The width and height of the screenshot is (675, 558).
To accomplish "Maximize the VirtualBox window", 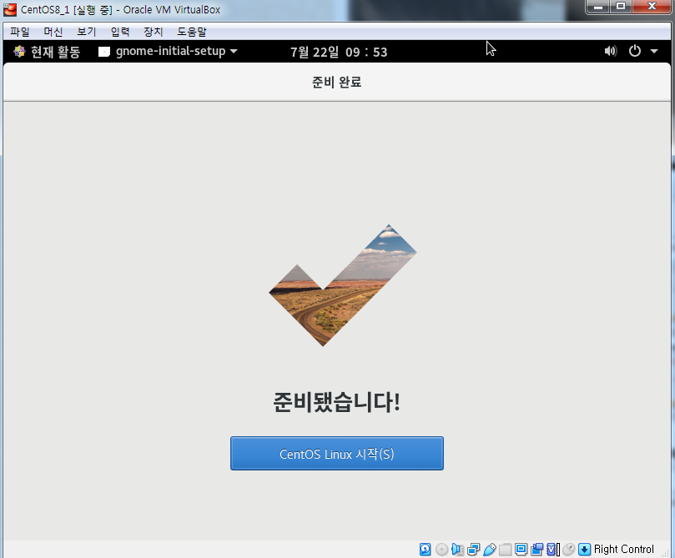I will (620, 7).
